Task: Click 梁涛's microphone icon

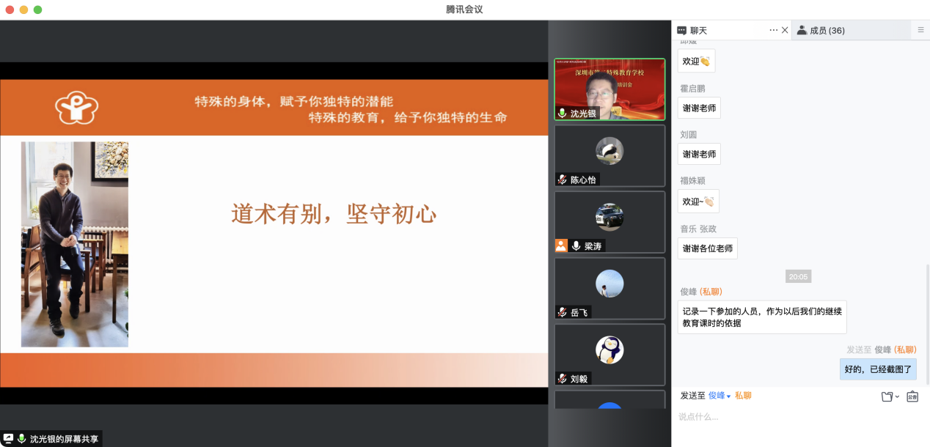Action: tap(576, 246)
